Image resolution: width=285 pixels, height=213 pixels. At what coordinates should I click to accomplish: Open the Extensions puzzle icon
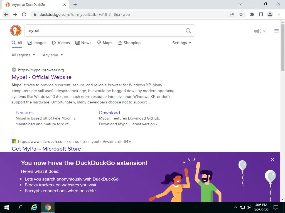tap(252, 14)
